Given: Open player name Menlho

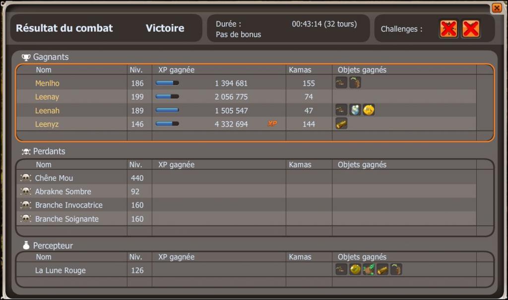Looking at the screenshot, I should pyautogui.click(x=47, y=83).
